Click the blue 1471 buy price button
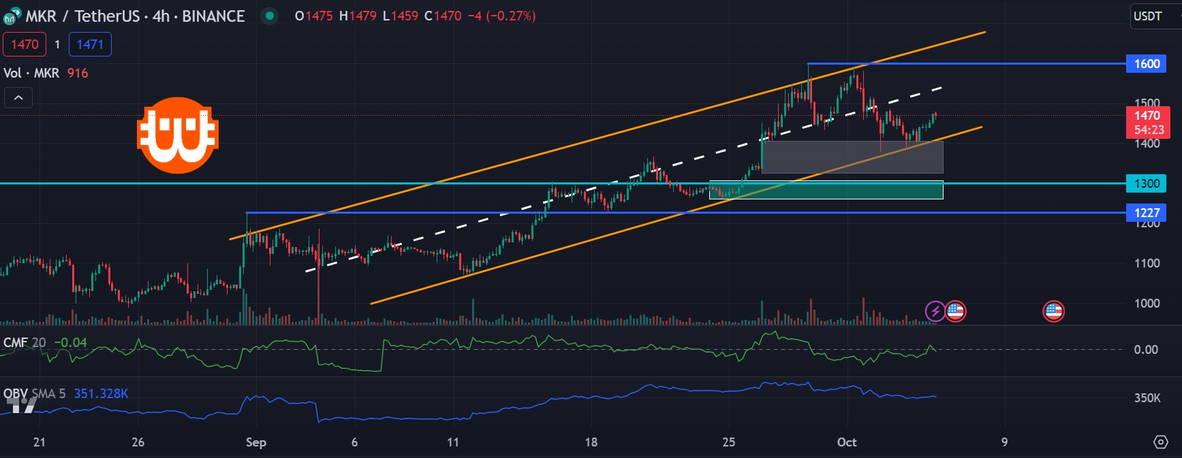The height and width of the screenshot is (458, 1182). point(90,44)
